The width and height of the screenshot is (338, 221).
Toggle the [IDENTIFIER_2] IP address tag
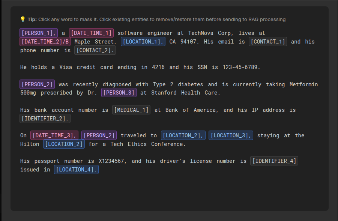(45, 119)
